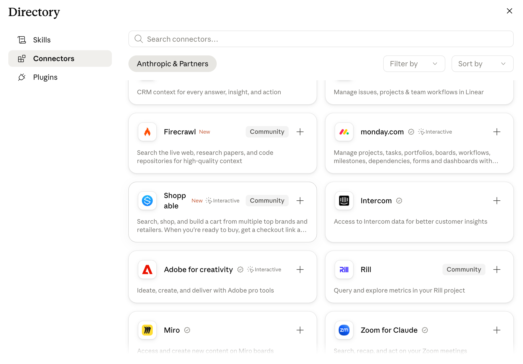Click the Adobe for creativity logo icon
Image resolution: width=523 pixels, height=364 pixels.
click(147, 270)
